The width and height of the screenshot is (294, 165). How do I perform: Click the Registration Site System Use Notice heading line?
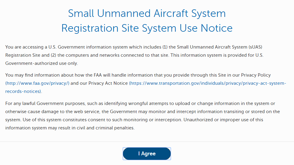(x=147, y=28)
